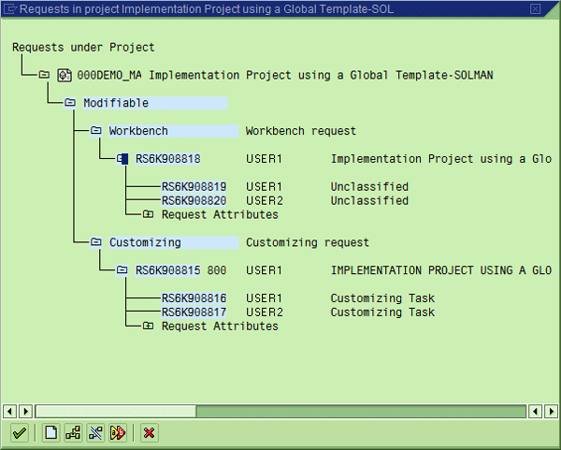Expand Request Attributes under RS6K908815
The image size is (561, 450).
pos(148,326)
